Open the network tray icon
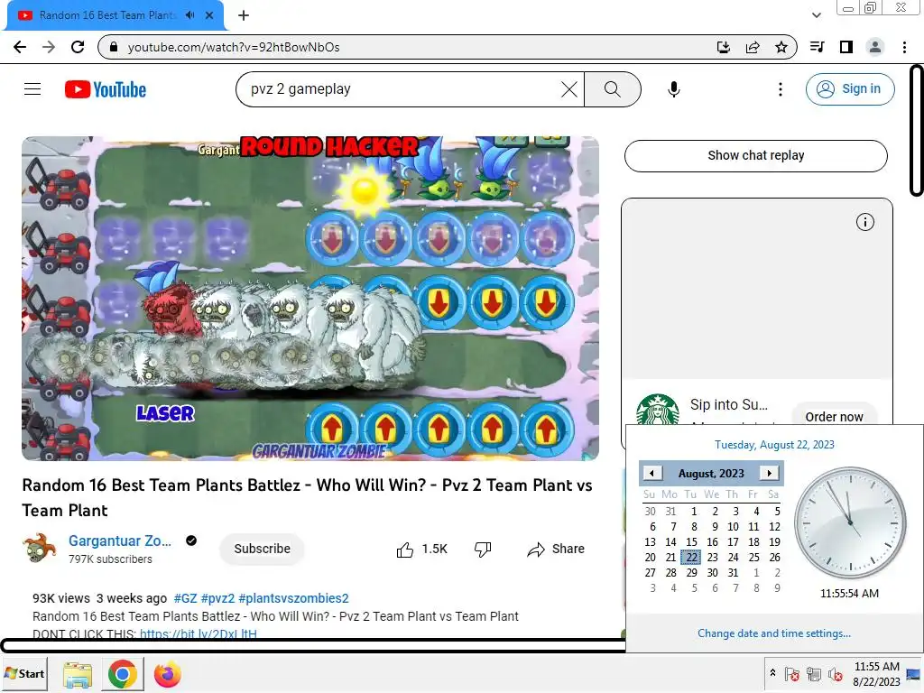924x693 pixels. point(814,673)
